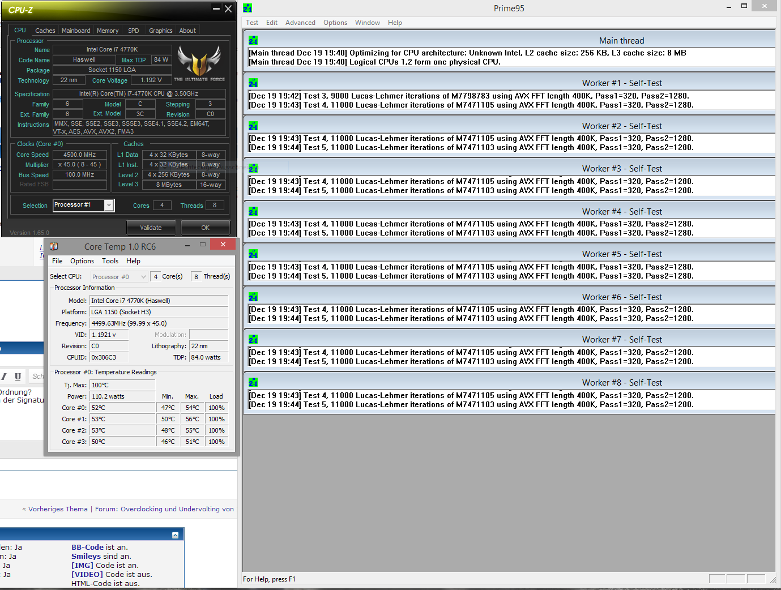Click the CPU-Z Threads count field
The image size is (781, 590).
[215, 206]
